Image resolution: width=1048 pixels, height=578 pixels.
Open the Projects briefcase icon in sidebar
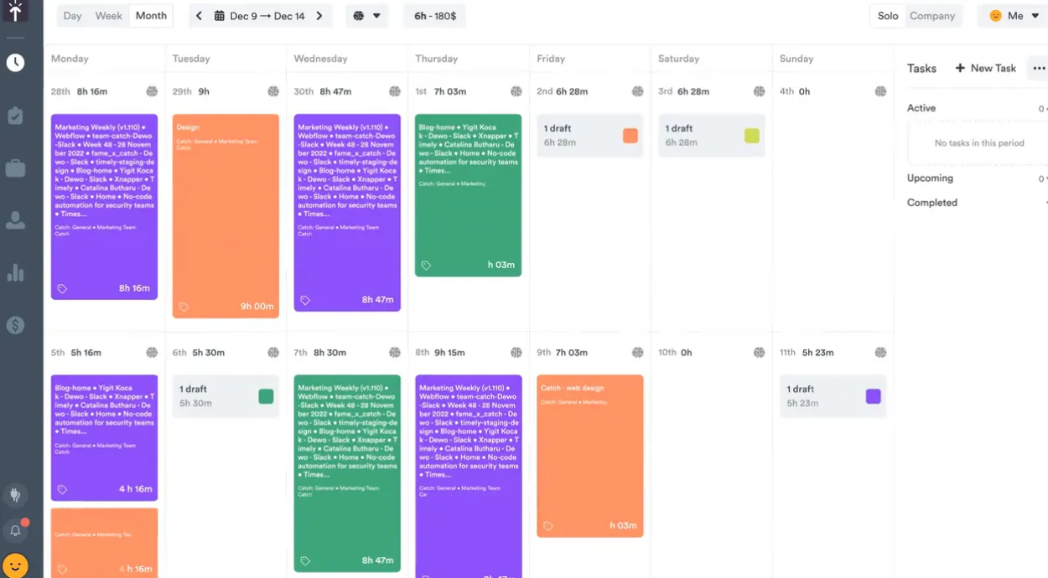[x=15, y=168]
